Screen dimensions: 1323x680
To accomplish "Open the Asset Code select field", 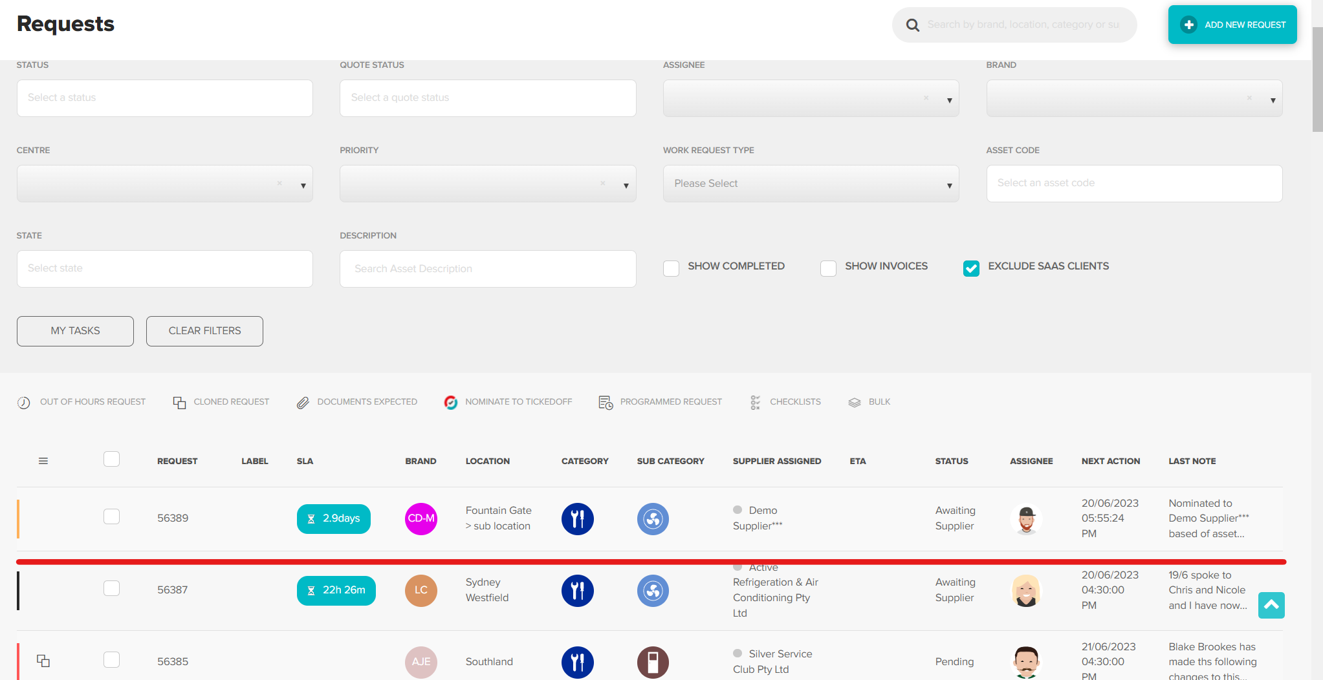I will coord(1134,184).
